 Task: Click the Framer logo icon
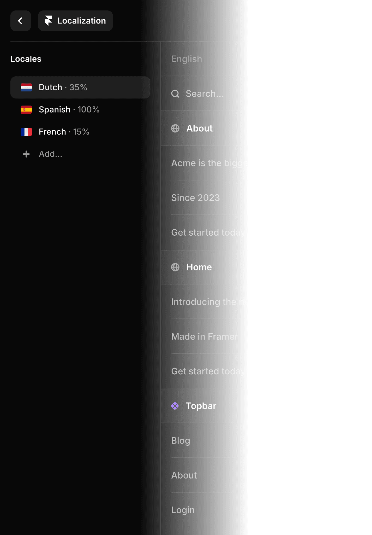point(48,21)
